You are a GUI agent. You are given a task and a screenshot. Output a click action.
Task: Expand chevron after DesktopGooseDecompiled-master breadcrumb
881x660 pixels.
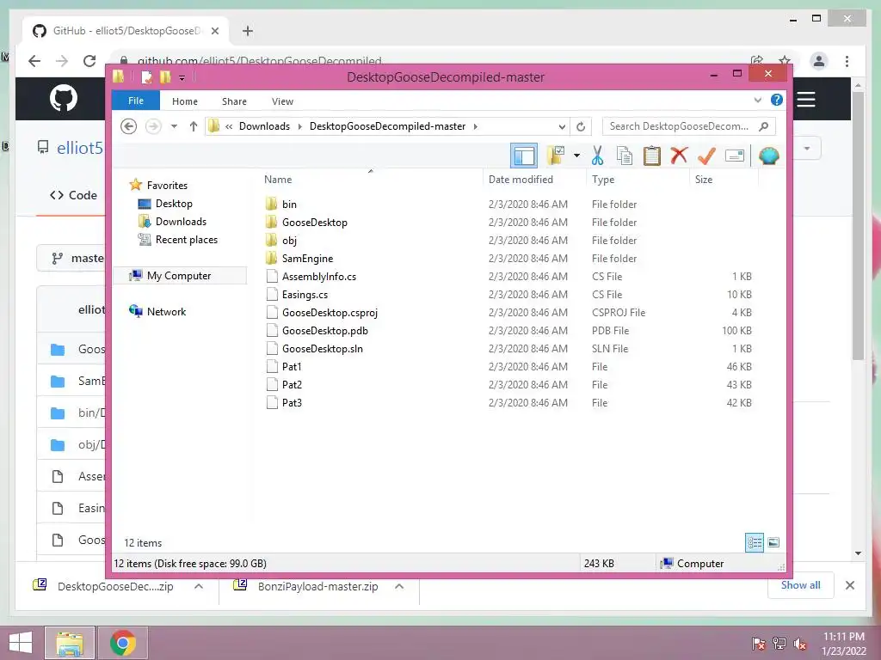(x=475, y=126)
